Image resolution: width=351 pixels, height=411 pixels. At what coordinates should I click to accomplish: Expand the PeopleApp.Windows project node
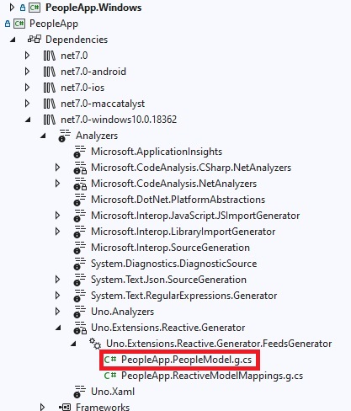(x=12, y=8)
